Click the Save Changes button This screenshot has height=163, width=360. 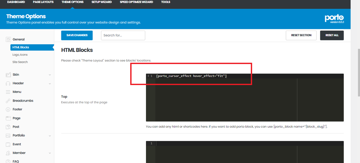(x=77, y=35)
